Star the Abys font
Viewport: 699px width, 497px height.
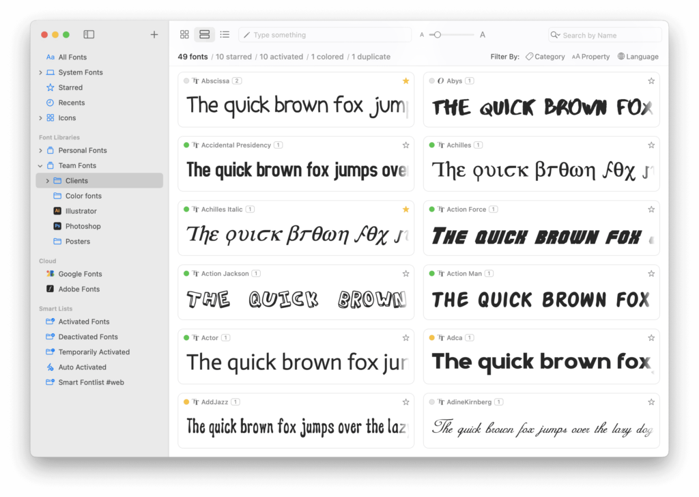point(651,80)
